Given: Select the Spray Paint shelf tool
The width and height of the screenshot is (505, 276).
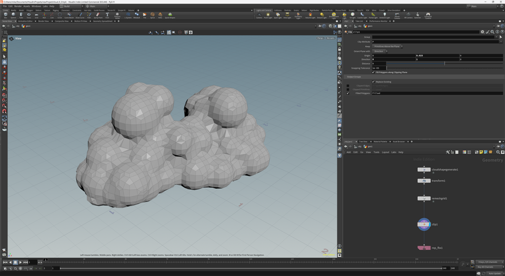Looking at the screenshot, I should tap(98, 15).
